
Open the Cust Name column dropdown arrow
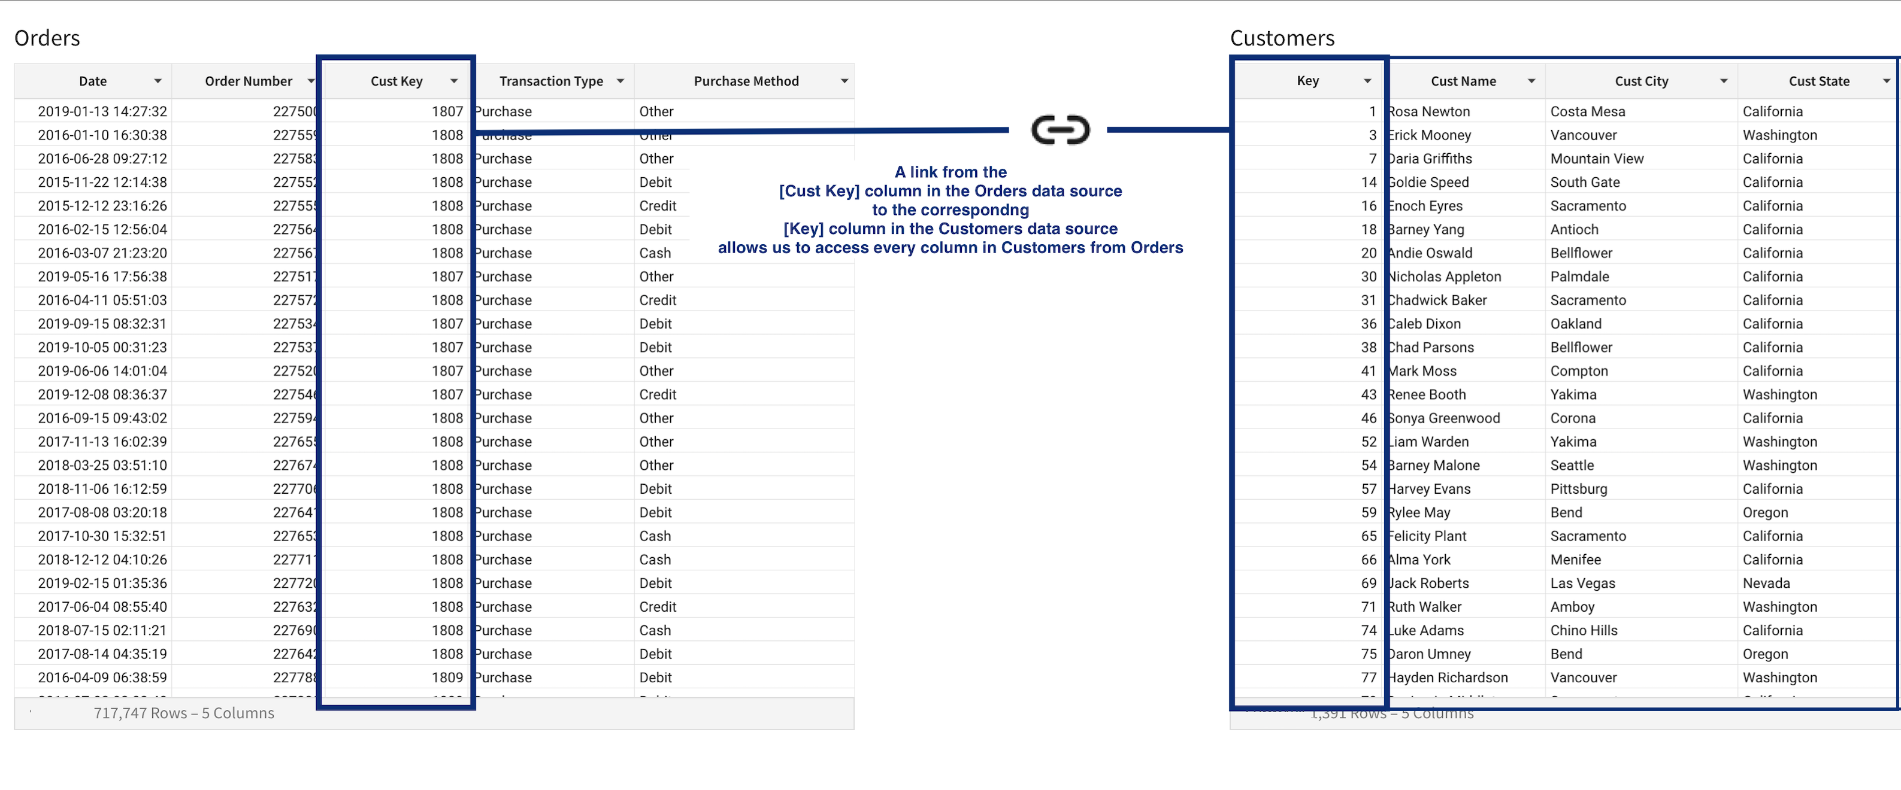tap(1531, 81)
